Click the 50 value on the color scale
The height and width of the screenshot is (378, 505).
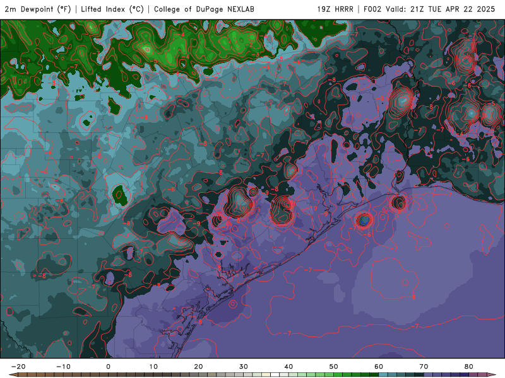pos(334,367)
